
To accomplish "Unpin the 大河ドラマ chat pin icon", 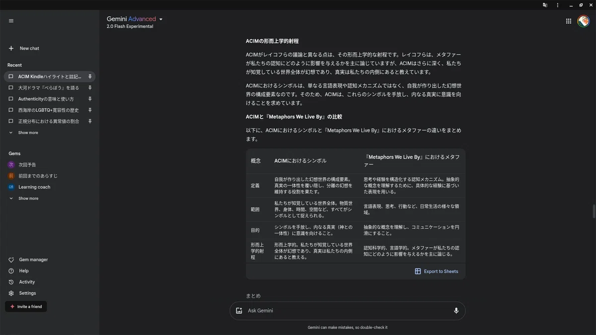I will click(x=90, y=88).
